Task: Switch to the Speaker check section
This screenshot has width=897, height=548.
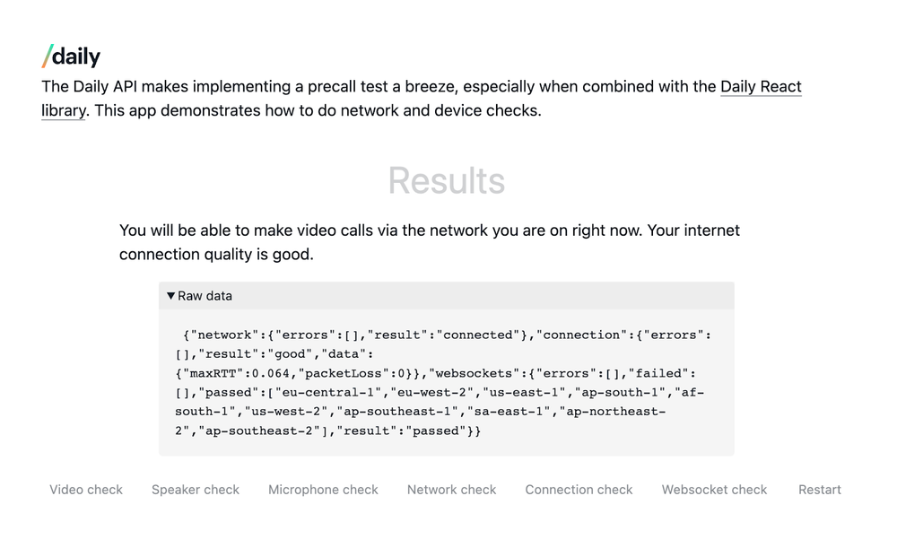Action: pos(195,490)
